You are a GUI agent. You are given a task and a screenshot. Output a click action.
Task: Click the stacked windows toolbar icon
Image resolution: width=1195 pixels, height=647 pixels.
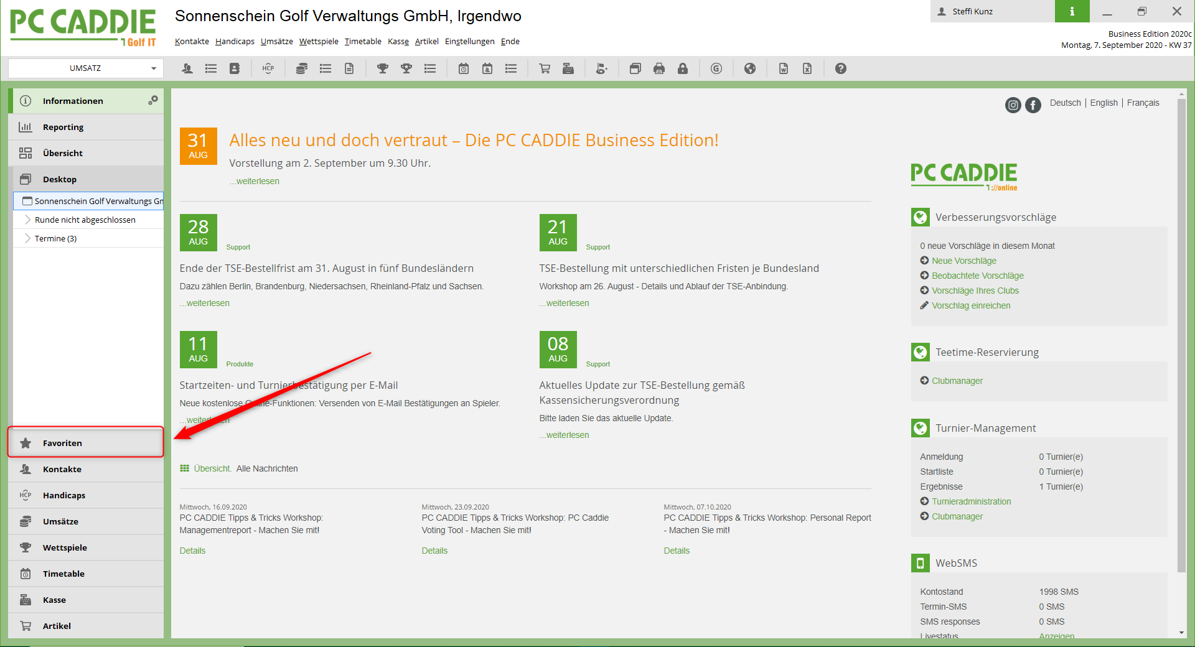[x=635, y=68]
